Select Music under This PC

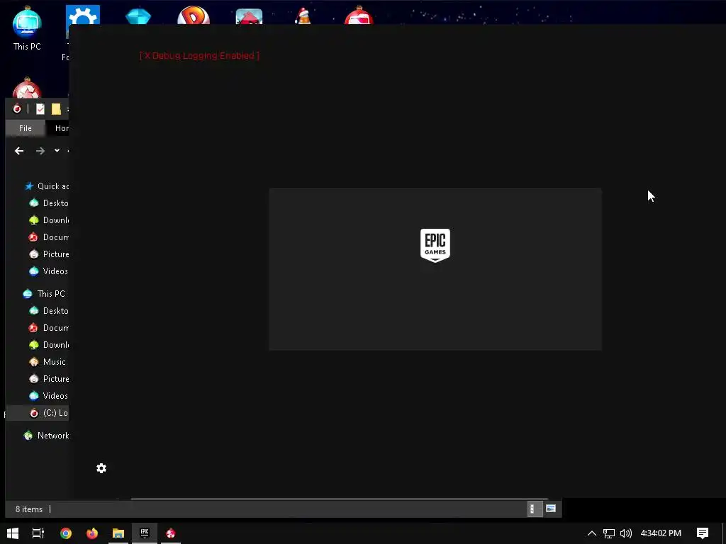(48, 362)
